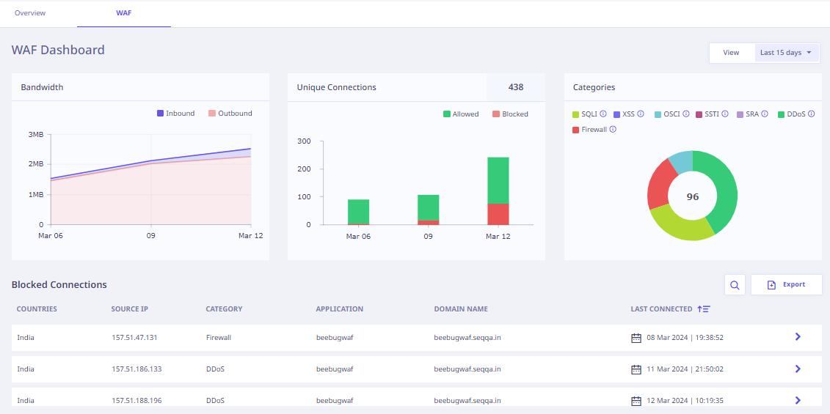Sort by Domain Name column header
The image size is (830, 414).
461,308
